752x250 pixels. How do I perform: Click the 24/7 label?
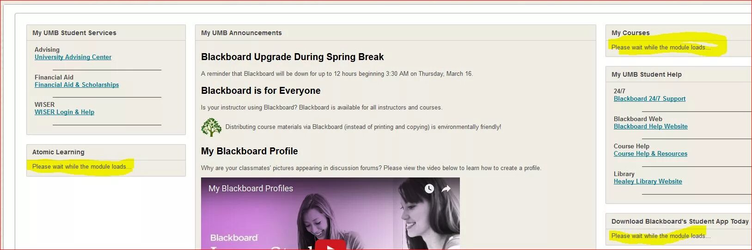click(x=619, y=91)
